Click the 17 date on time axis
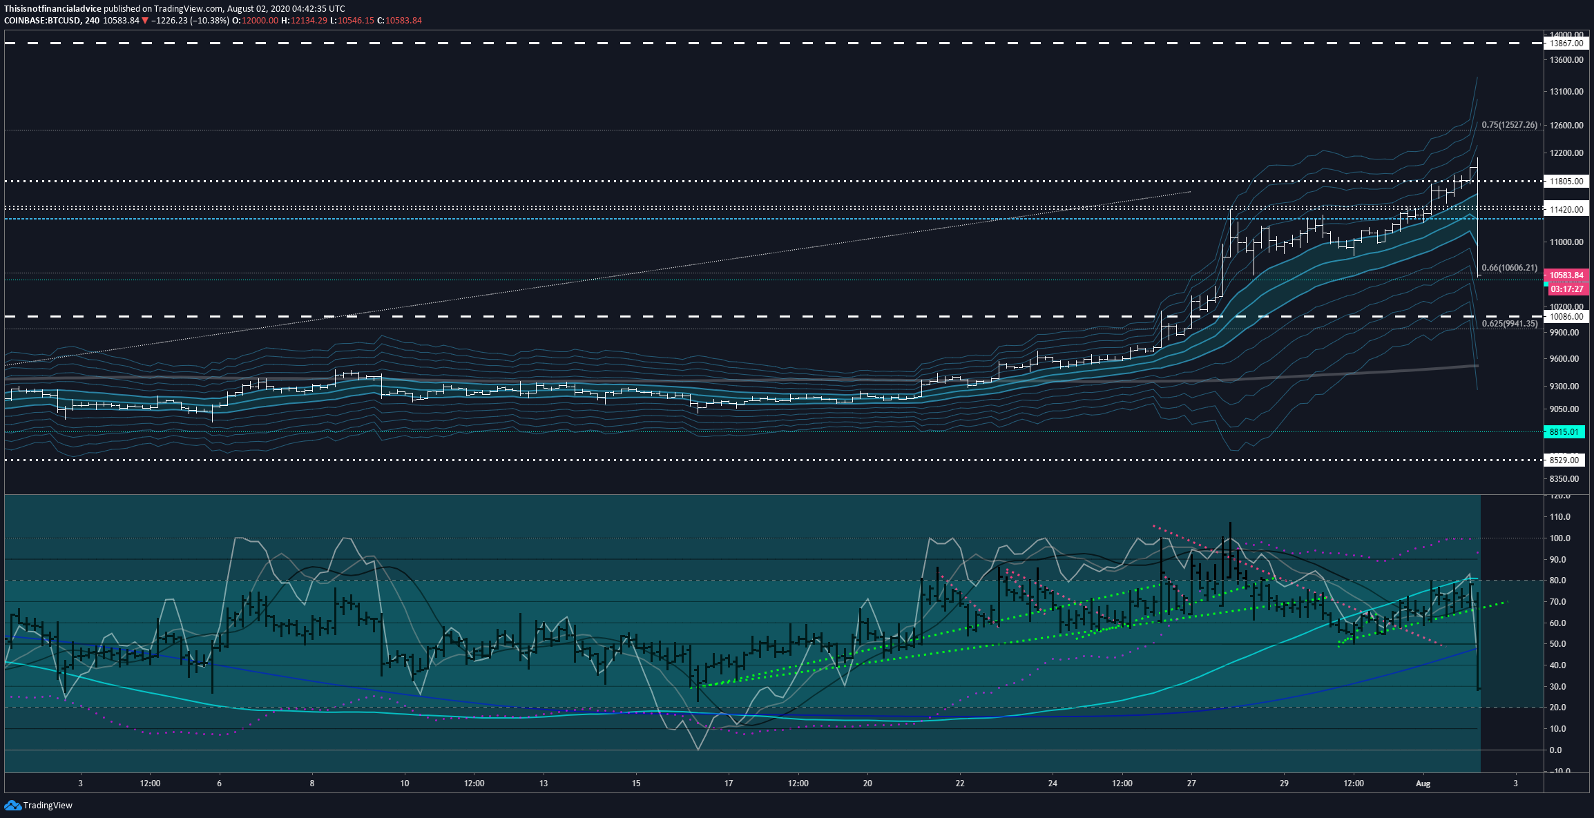 tap(729, 783)
